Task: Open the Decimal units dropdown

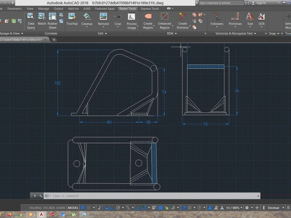Action: (273, 208)
